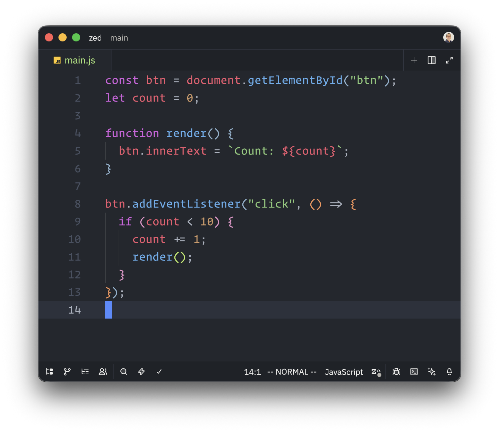Open the notifications bell icon
499x432 pixels.
[x=449, y=372]
